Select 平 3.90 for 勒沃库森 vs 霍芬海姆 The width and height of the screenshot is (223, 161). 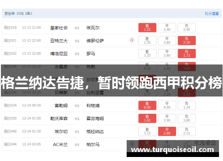coord(167,118)
